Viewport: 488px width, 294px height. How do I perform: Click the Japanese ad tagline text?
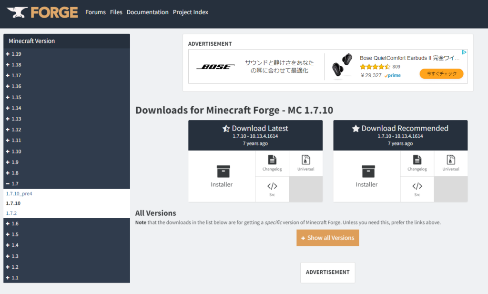(279, 67)
